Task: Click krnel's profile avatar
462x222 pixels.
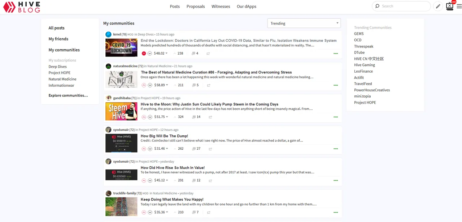Action: tap(108, 35)
